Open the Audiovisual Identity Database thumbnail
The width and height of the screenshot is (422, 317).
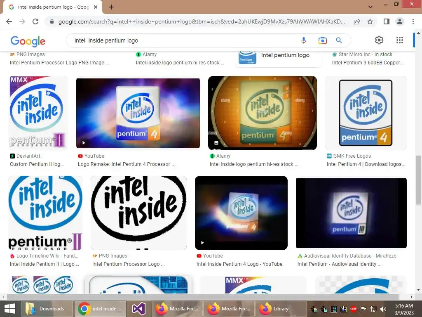351,213
